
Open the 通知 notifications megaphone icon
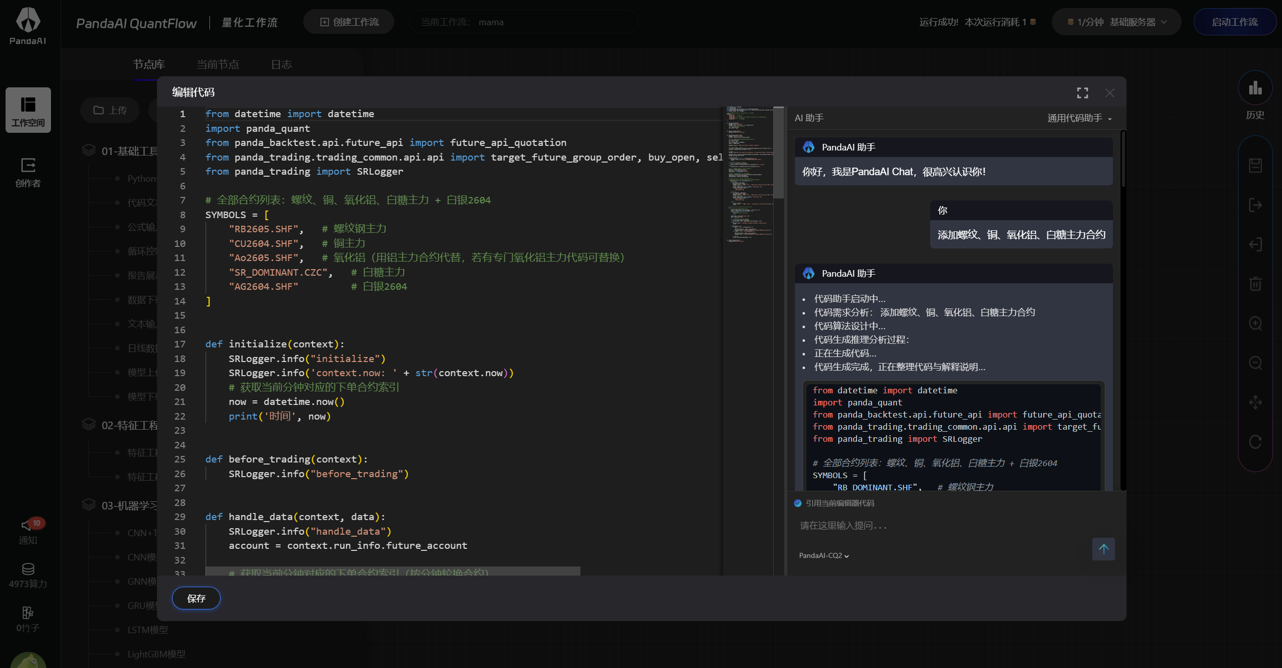(27, 525)
